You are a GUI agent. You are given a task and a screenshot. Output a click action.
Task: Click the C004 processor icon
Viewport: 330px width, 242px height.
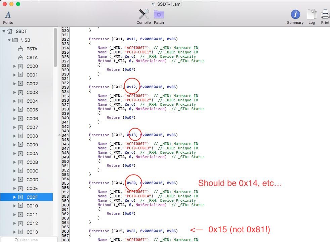(x=20, y=101)
